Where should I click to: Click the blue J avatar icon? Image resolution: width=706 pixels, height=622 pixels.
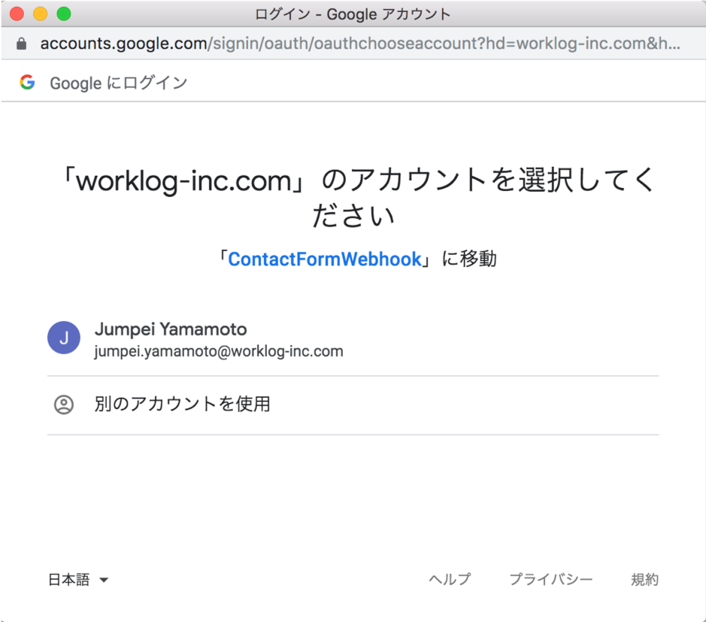[64, 338]
